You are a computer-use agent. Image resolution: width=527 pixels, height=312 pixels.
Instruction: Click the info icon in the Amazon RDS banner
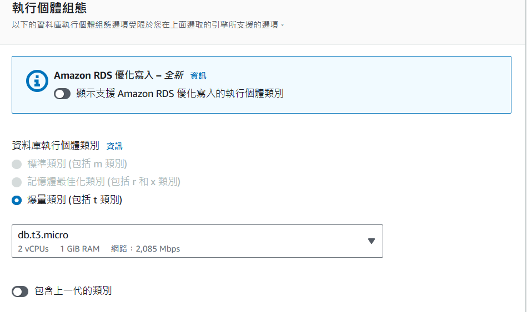(37, 81)
